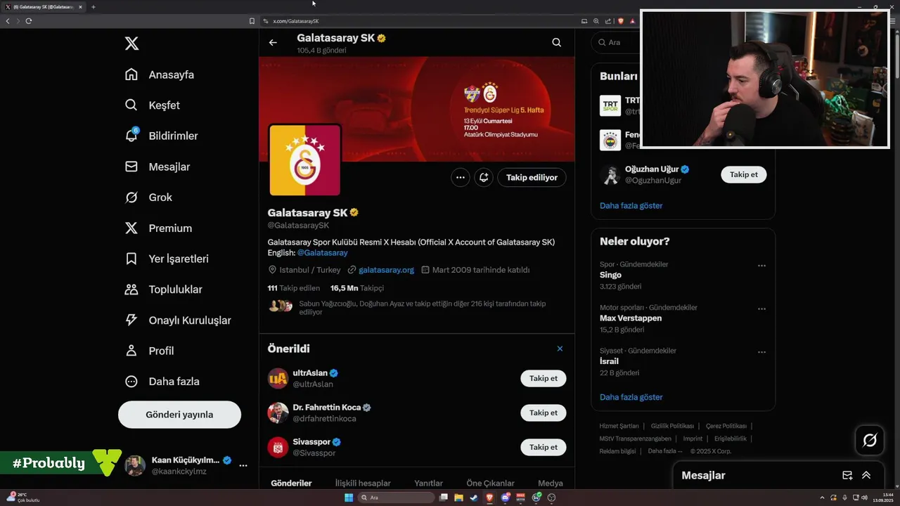Viewport: 900px width, 506px height.
Task: Compose new message icon in Mesajlar drawer
Action: tap(847, 476)
